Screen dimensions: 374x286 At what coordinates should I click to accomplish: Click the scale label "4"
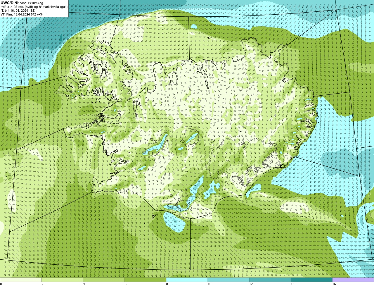coord(84,284)
